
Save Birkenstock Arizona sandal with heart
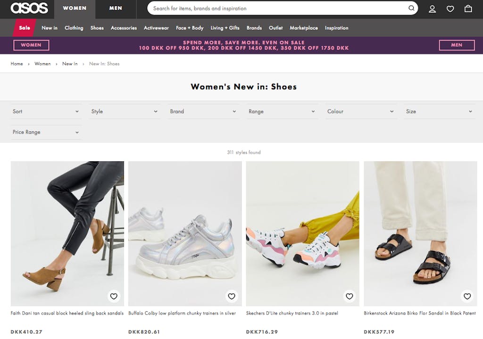(467, 296)
